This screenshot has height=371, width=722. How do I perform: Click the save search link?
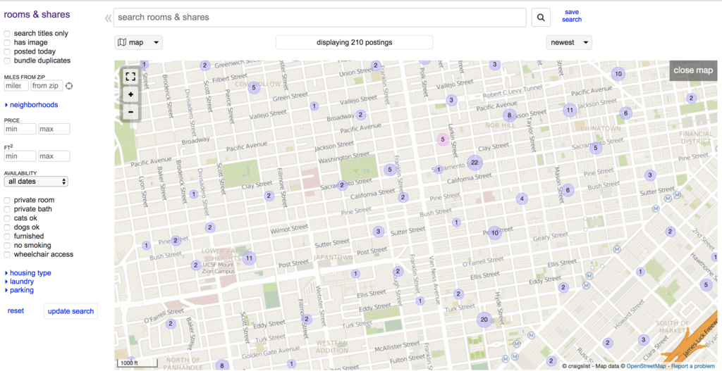click(572, 15)
